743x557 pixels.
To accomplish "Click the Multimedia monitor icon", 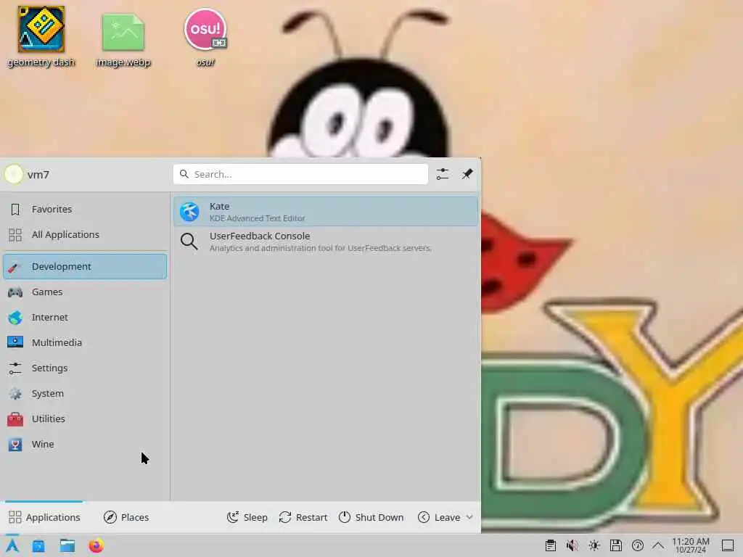I will click(15, 342).
